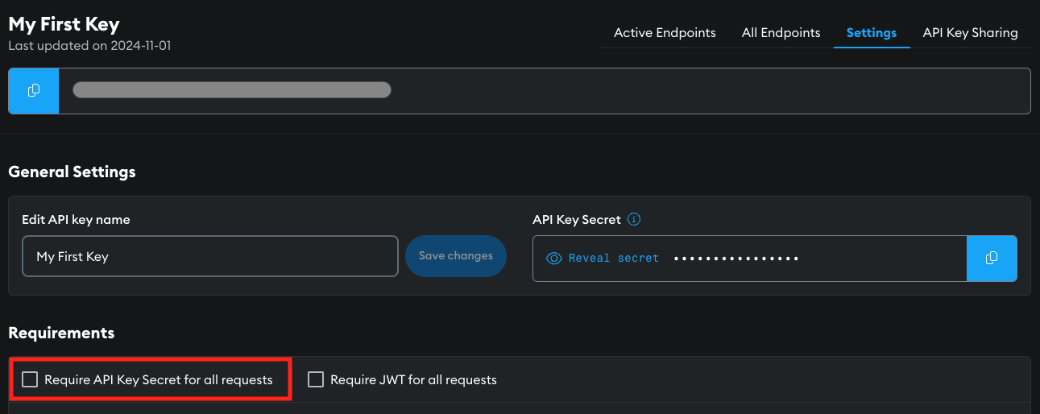The width and height of the screenshot is (1040, 414).
Task: Click the Require JWT for all requests label
Action: click(x=413, y=379)
